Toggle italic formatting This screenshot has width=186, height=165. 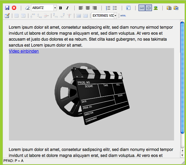67,8
